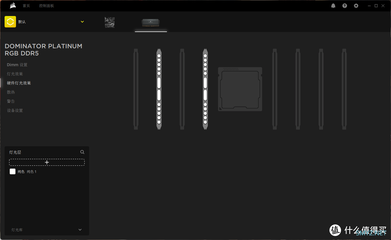
Task: Minimize the iCUE window
Action: [x=369, y=6]
